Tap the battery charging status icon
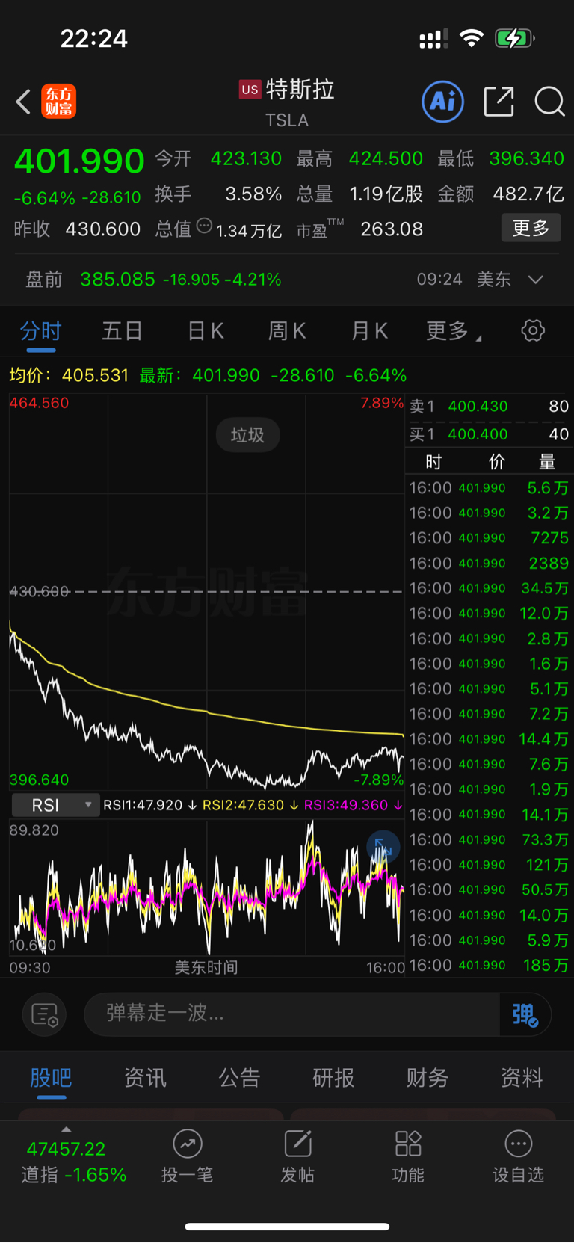Image resolution: width=574 pixels, height=1243 pixels. click(x=515, y=38)
